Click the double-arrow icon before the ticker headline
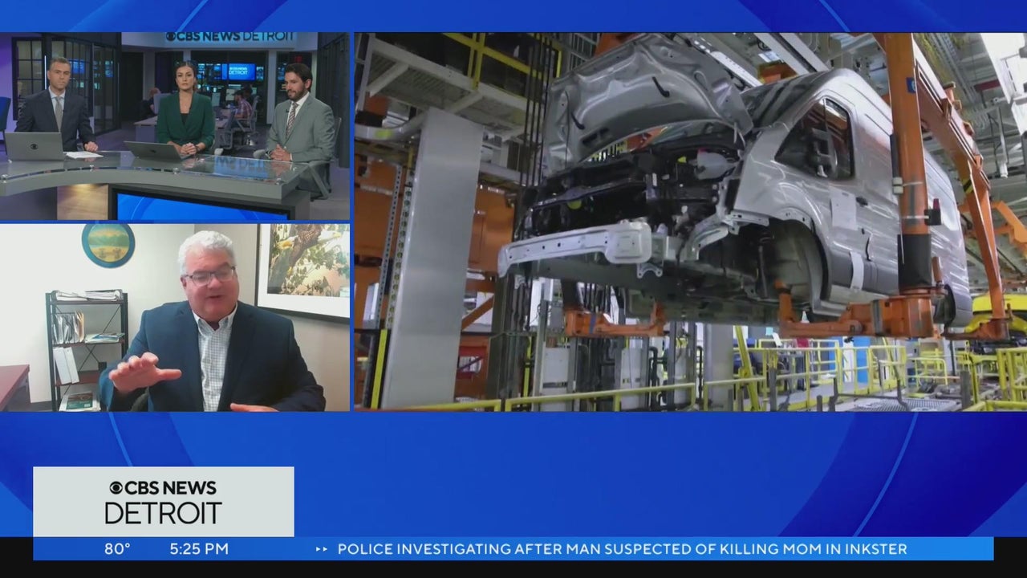The width and height of the screenshot is (1027, 578). 322,549
